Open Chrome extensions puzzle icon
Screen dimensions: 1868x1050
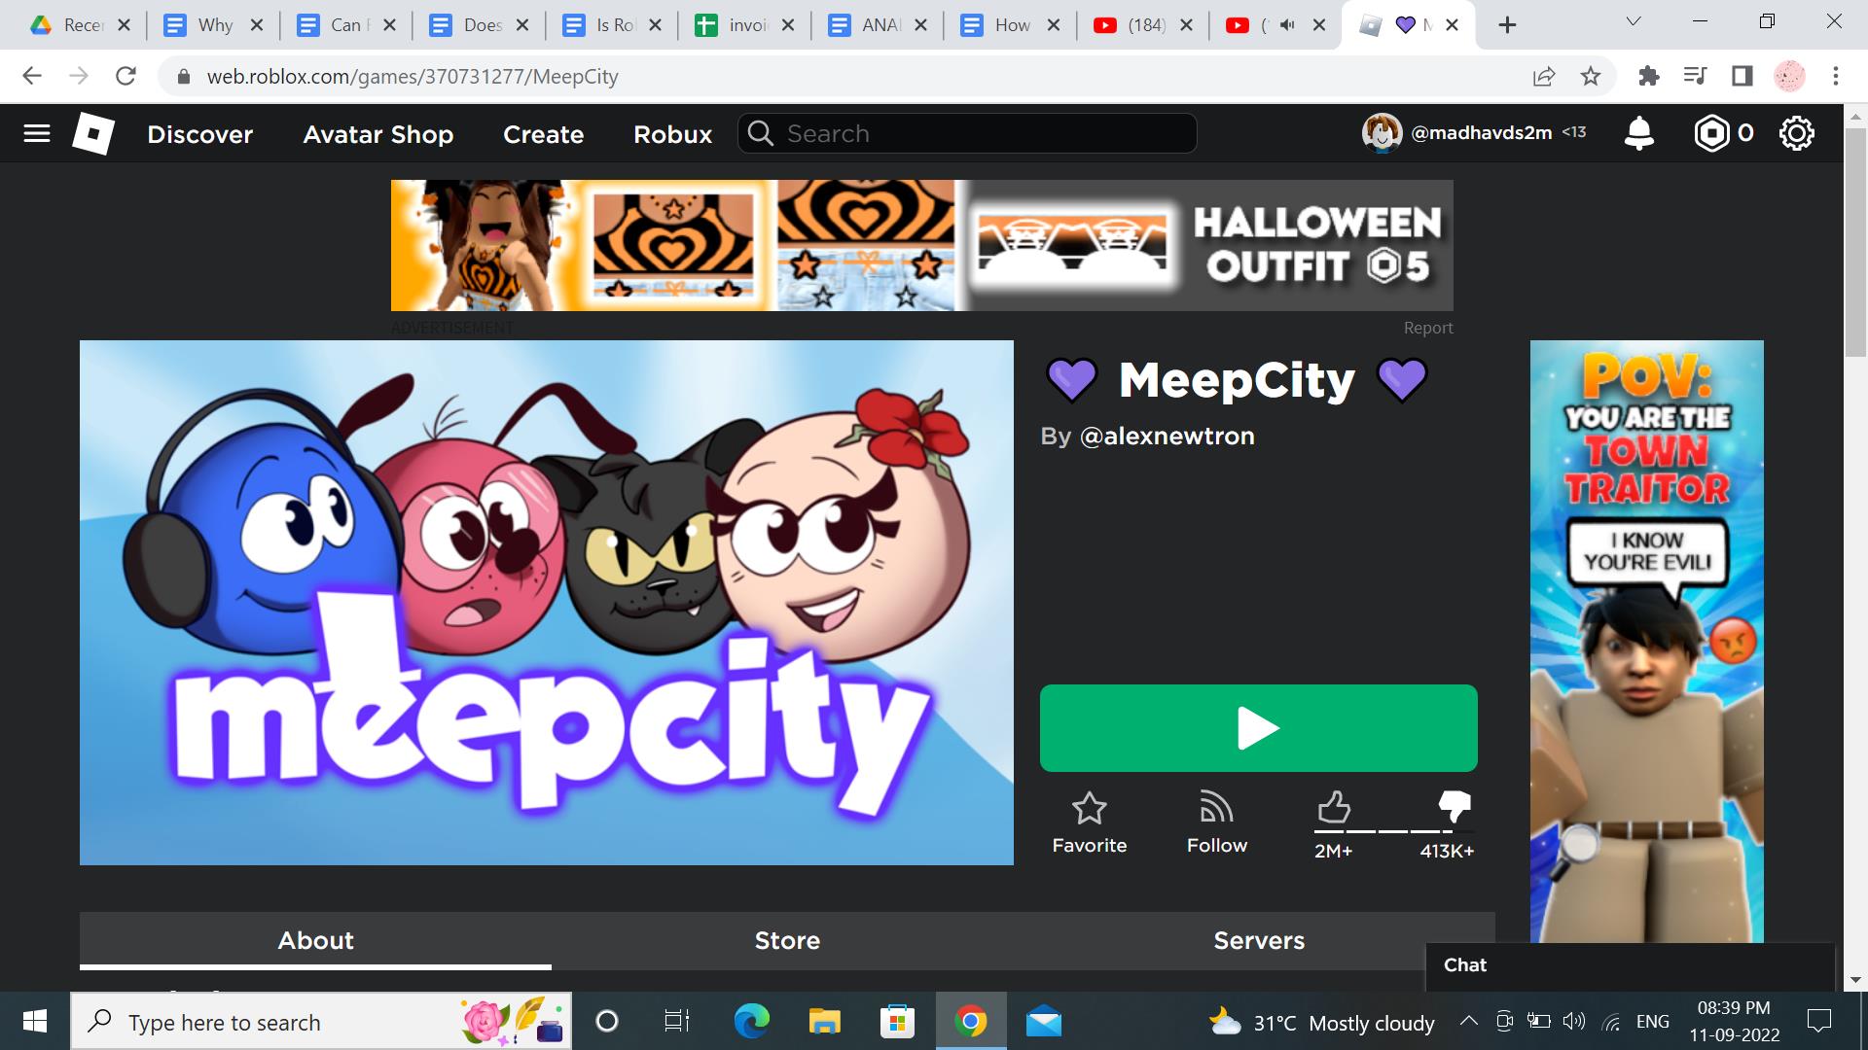point(1648,76)
